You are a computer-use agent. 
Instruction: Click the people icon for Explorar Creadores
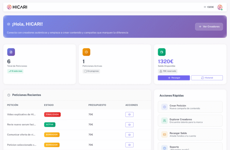tap(164, 121)
